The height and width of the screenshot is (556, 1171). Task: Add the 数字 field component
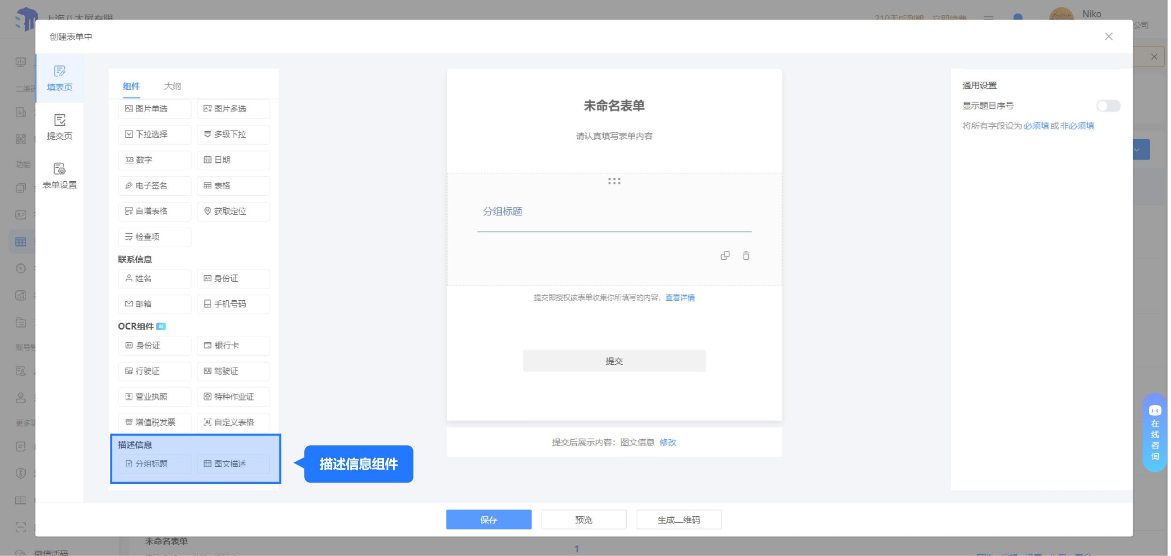pyautogui.click(x=155, y=160)
